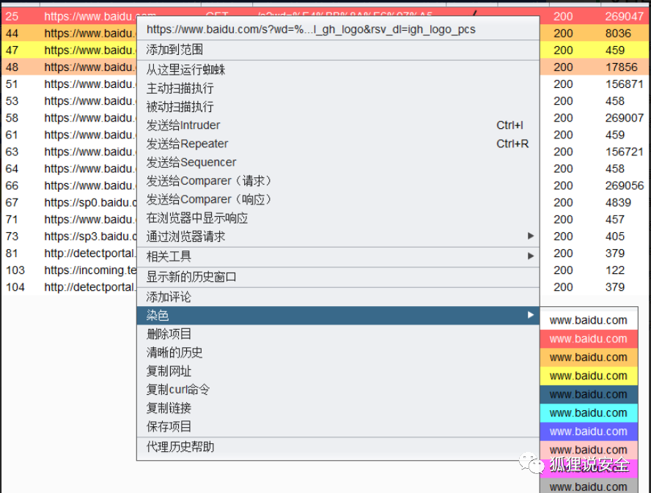This screenshot has height=493, width=651.
Task: Click length value 4839
Action: coord(618,202)
